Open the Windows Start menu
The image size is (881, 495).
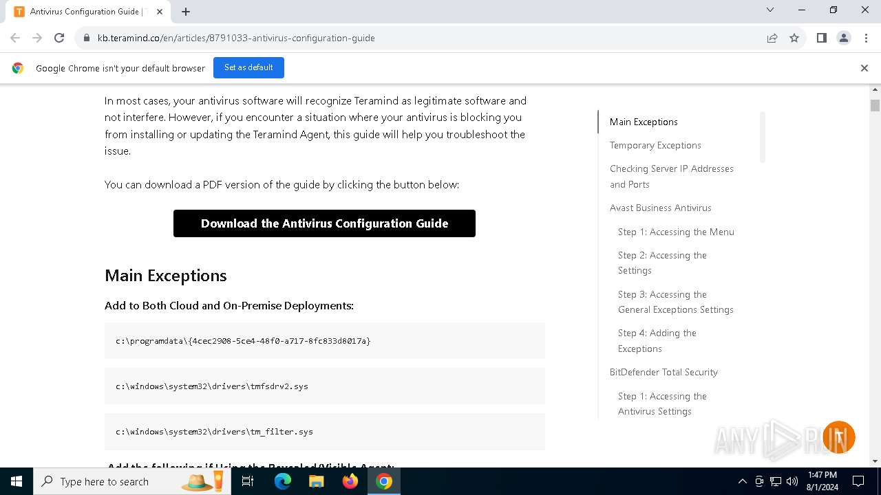tap(17, 481)
